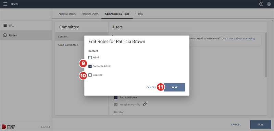Screen dimensions: 274x131
Task: Open the user profile icon
Action: [269, 4]
